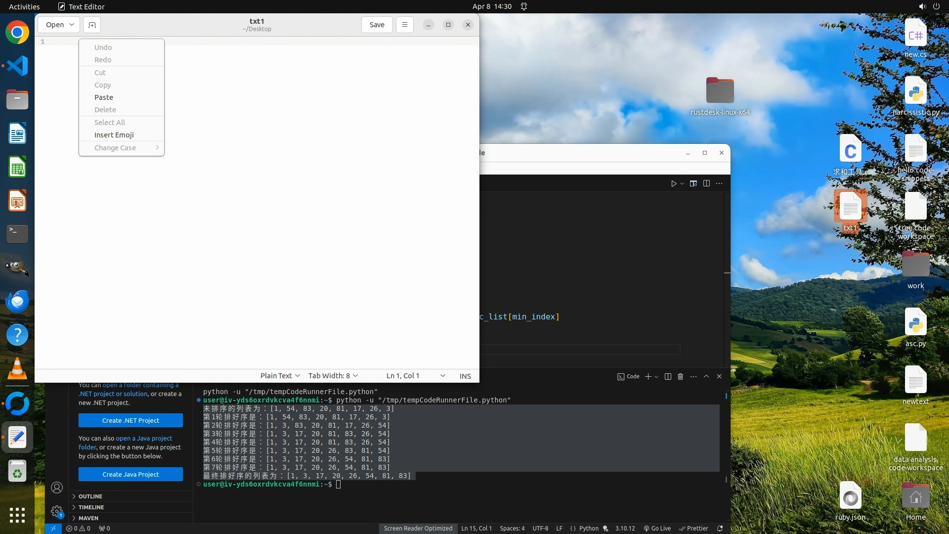949x534 pixels.
Task: Expand the OUTLINE section
Action: 90,496
